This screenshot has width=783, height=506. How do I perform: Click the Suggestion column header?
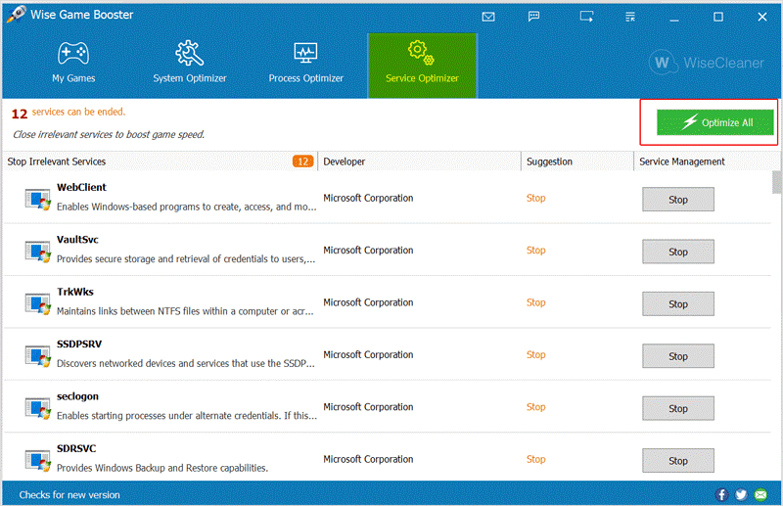coord(577,161)
